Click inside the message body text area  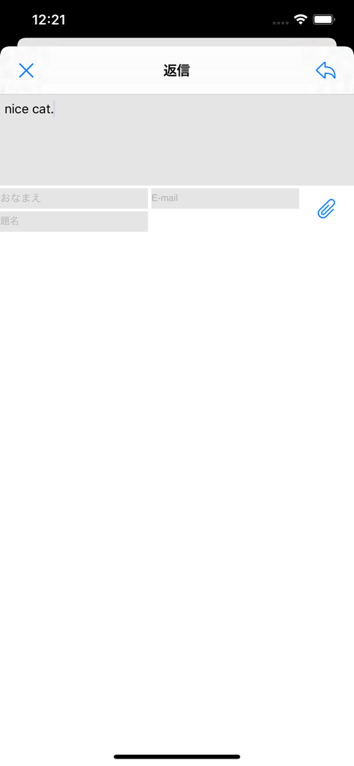[x=177, y=140]
